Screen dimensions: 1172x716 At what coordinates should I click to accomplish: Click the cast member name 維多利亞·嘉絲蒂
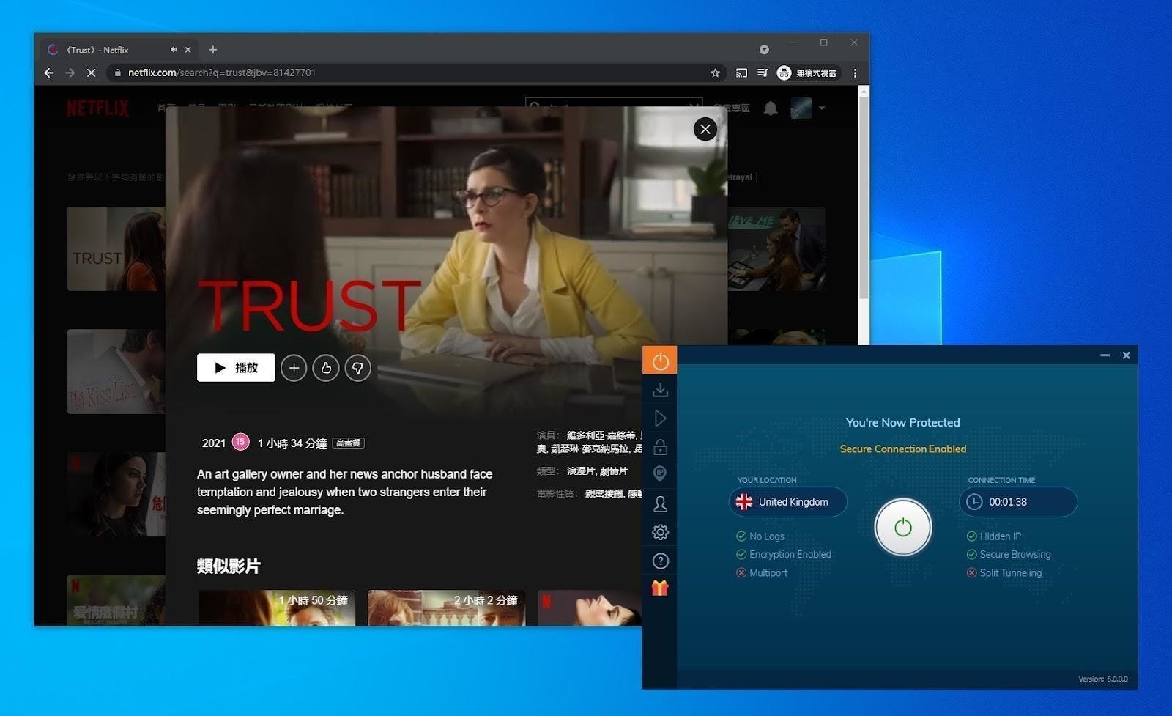pyautogui.click(x=601, y=435)
